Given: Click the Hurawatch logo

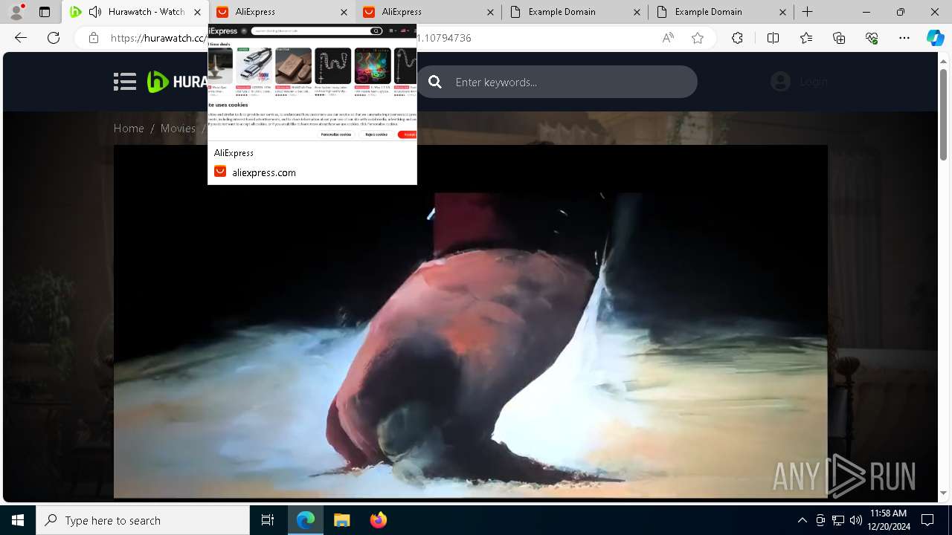Looking at the screenshot, I should 177,82.
